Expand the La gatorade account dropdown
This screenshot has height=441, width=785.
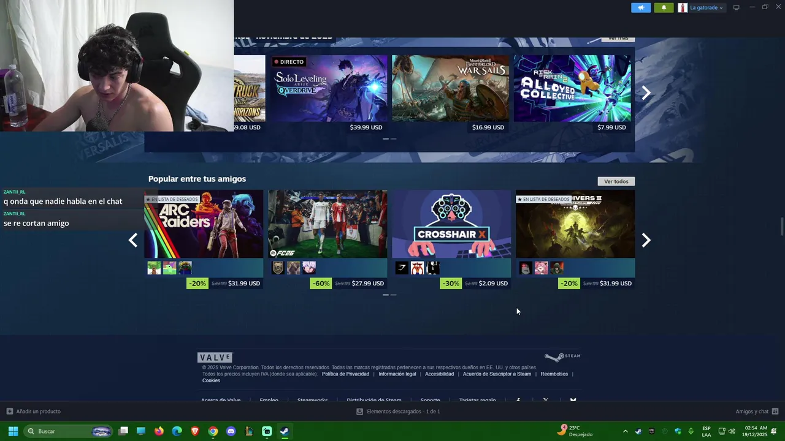(x=706, y=8)
